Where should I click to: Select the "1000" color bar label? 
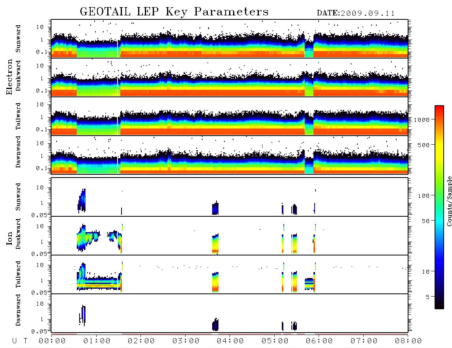coord(422,120)
